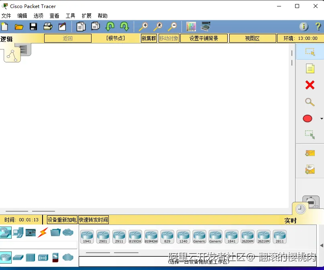The height and width of the screenshot is (270, 324).
Task: Pick the 1941 router
Action: 87,237
